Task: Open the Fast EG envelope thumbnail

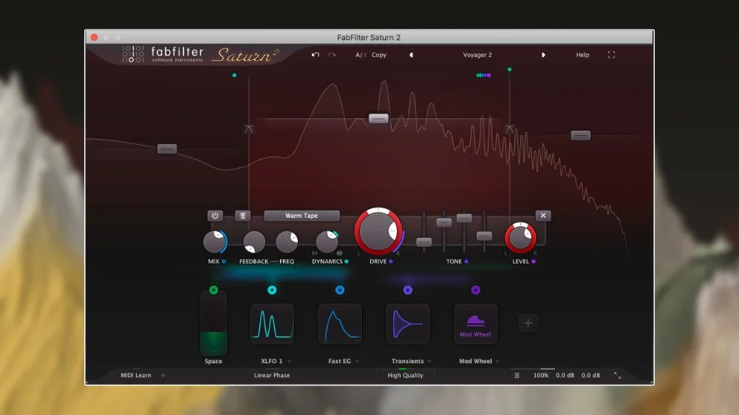Action: [x=340, y=323]
